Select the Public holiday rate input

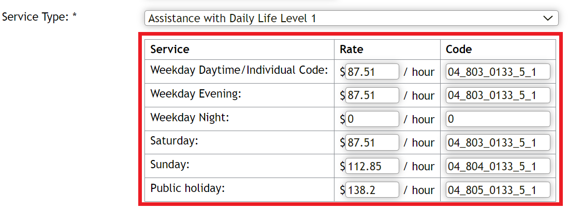(x=372, y=189)
